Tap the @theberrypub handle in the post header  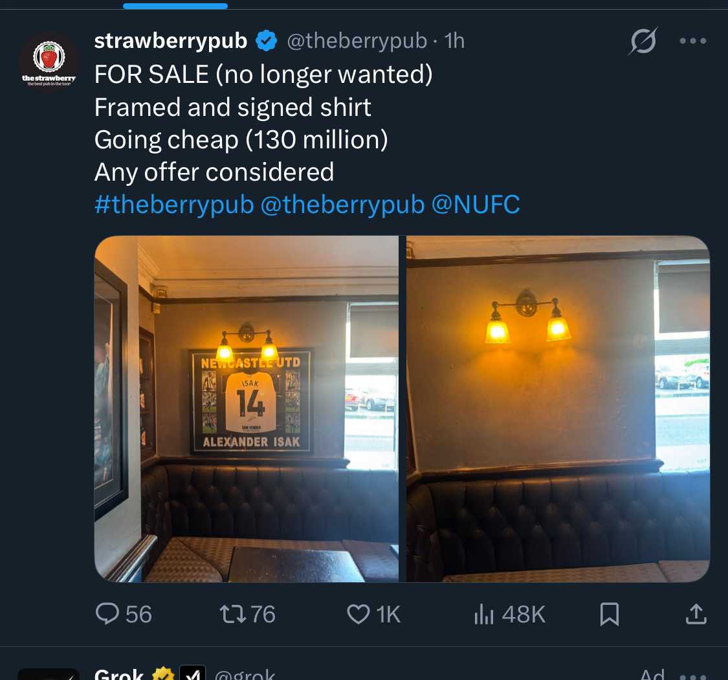[x=357, y=41]
